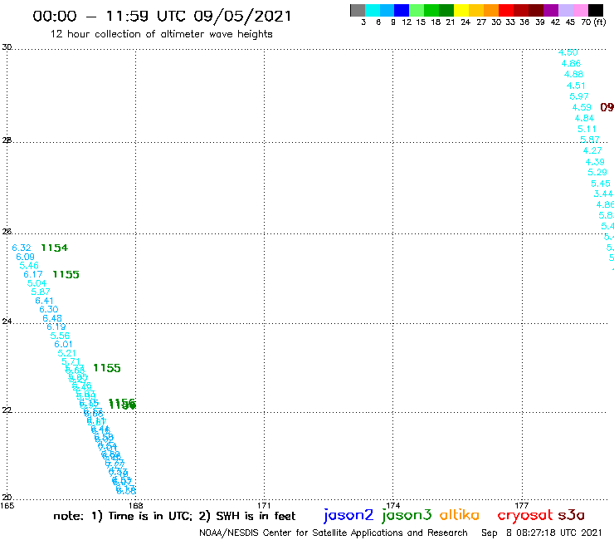Select the dark red 's3a' satellite label
The width and height of the screenshot is (614, 540).
point(571,515)
